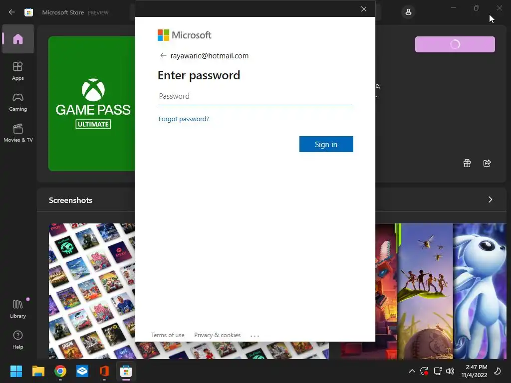The height and width of the screenshot is (383, 511).
Task: Open the Game Pass Ultimate product image
Action: click(x=92, y=104)
